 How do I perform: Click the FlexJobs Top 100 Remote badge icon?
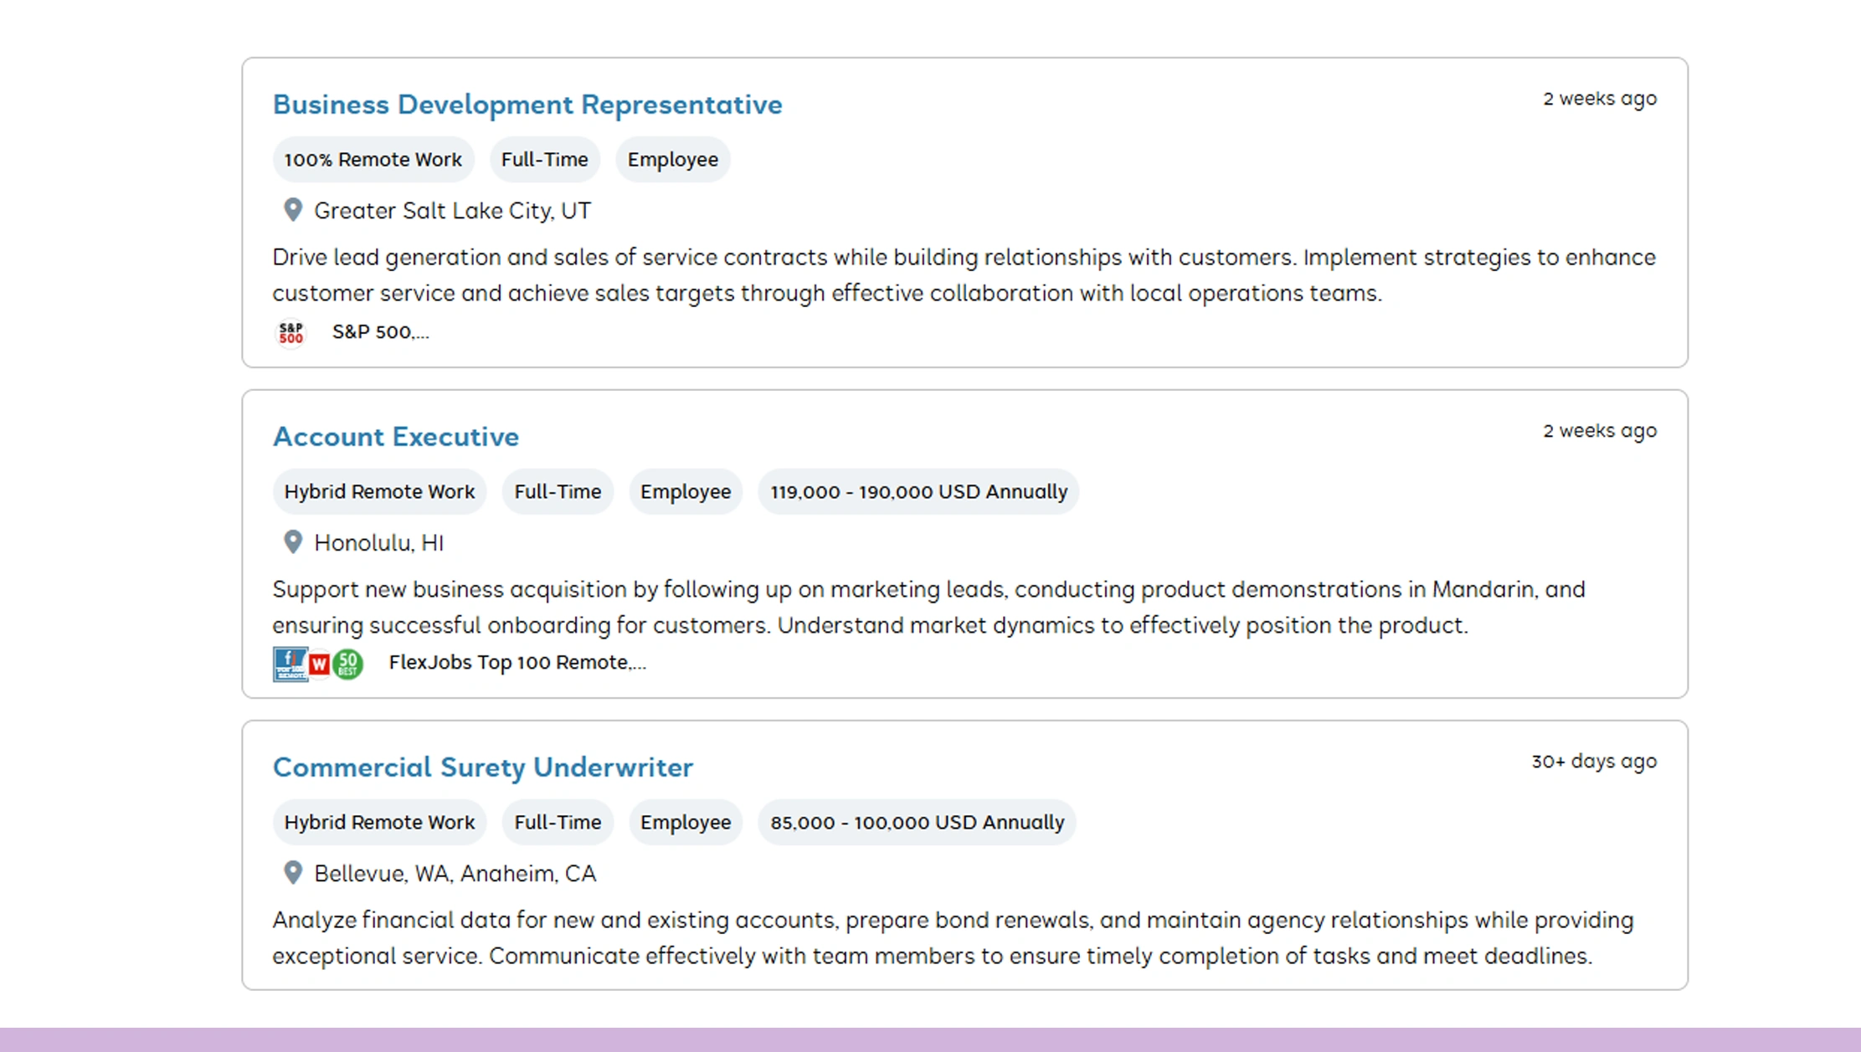(290, 665)
